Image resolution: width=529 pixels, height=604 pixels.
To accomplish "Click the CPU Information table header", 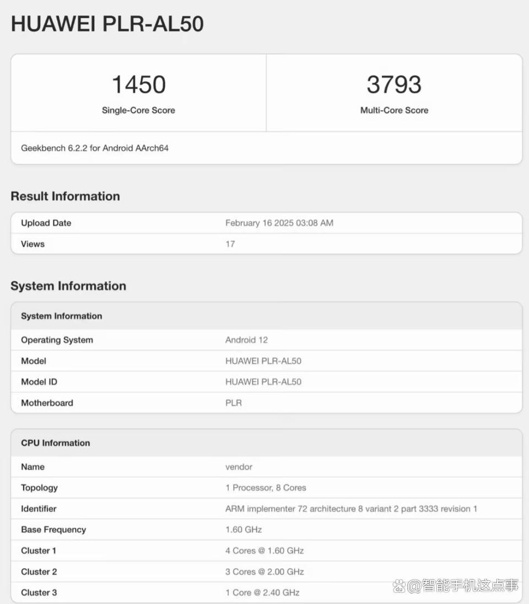I will point(56,443).
